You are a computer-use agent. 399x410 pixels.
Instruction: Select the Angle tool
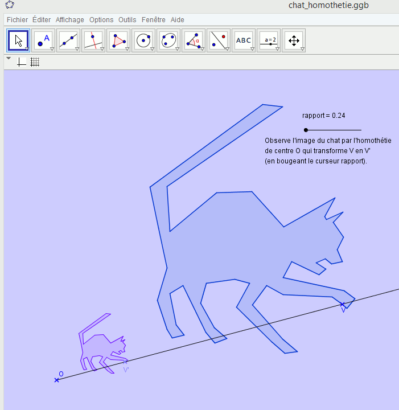[x=194, y=40]
